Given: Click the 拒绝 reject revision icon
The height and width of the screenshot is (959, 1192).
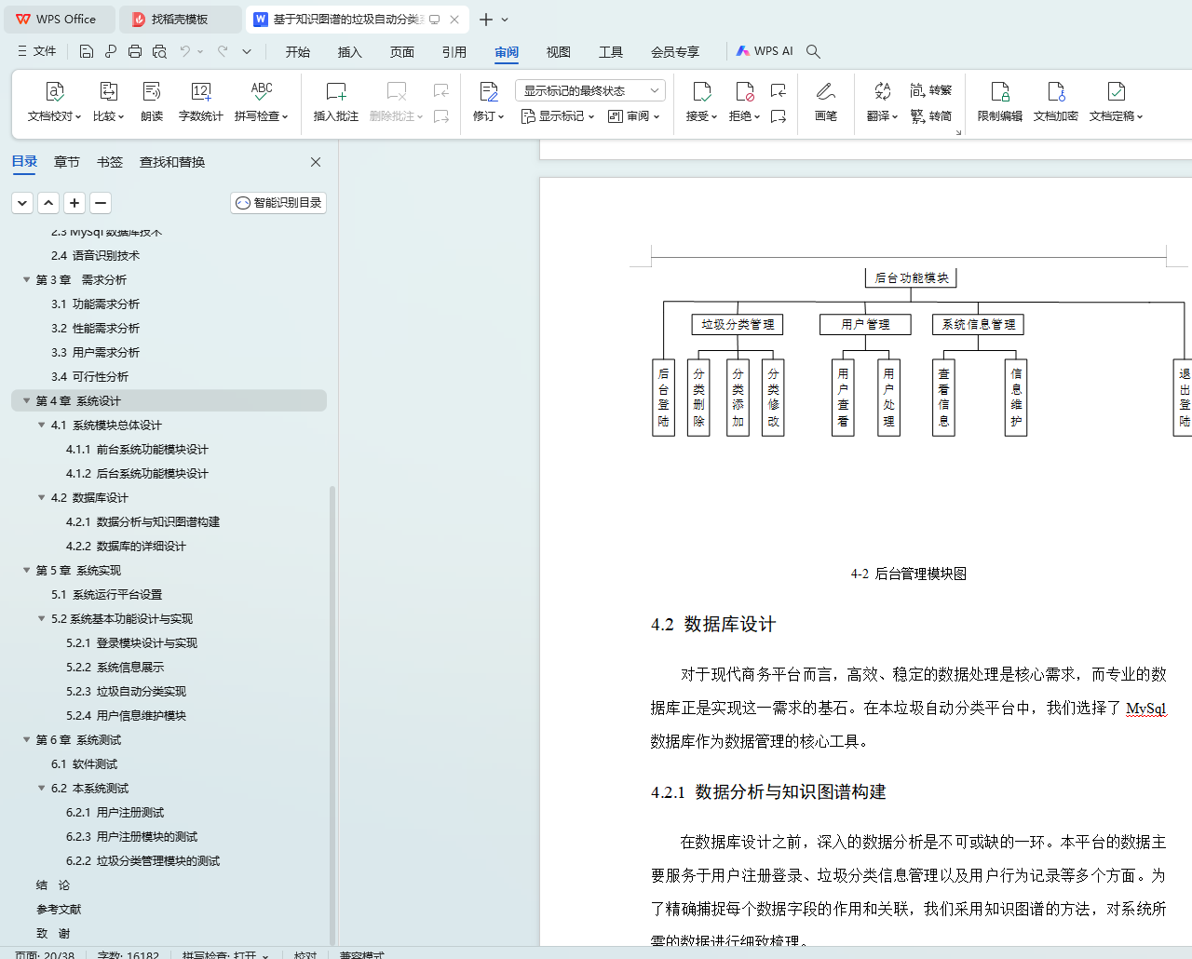Looking at the screenshot, I should [744, 91].
